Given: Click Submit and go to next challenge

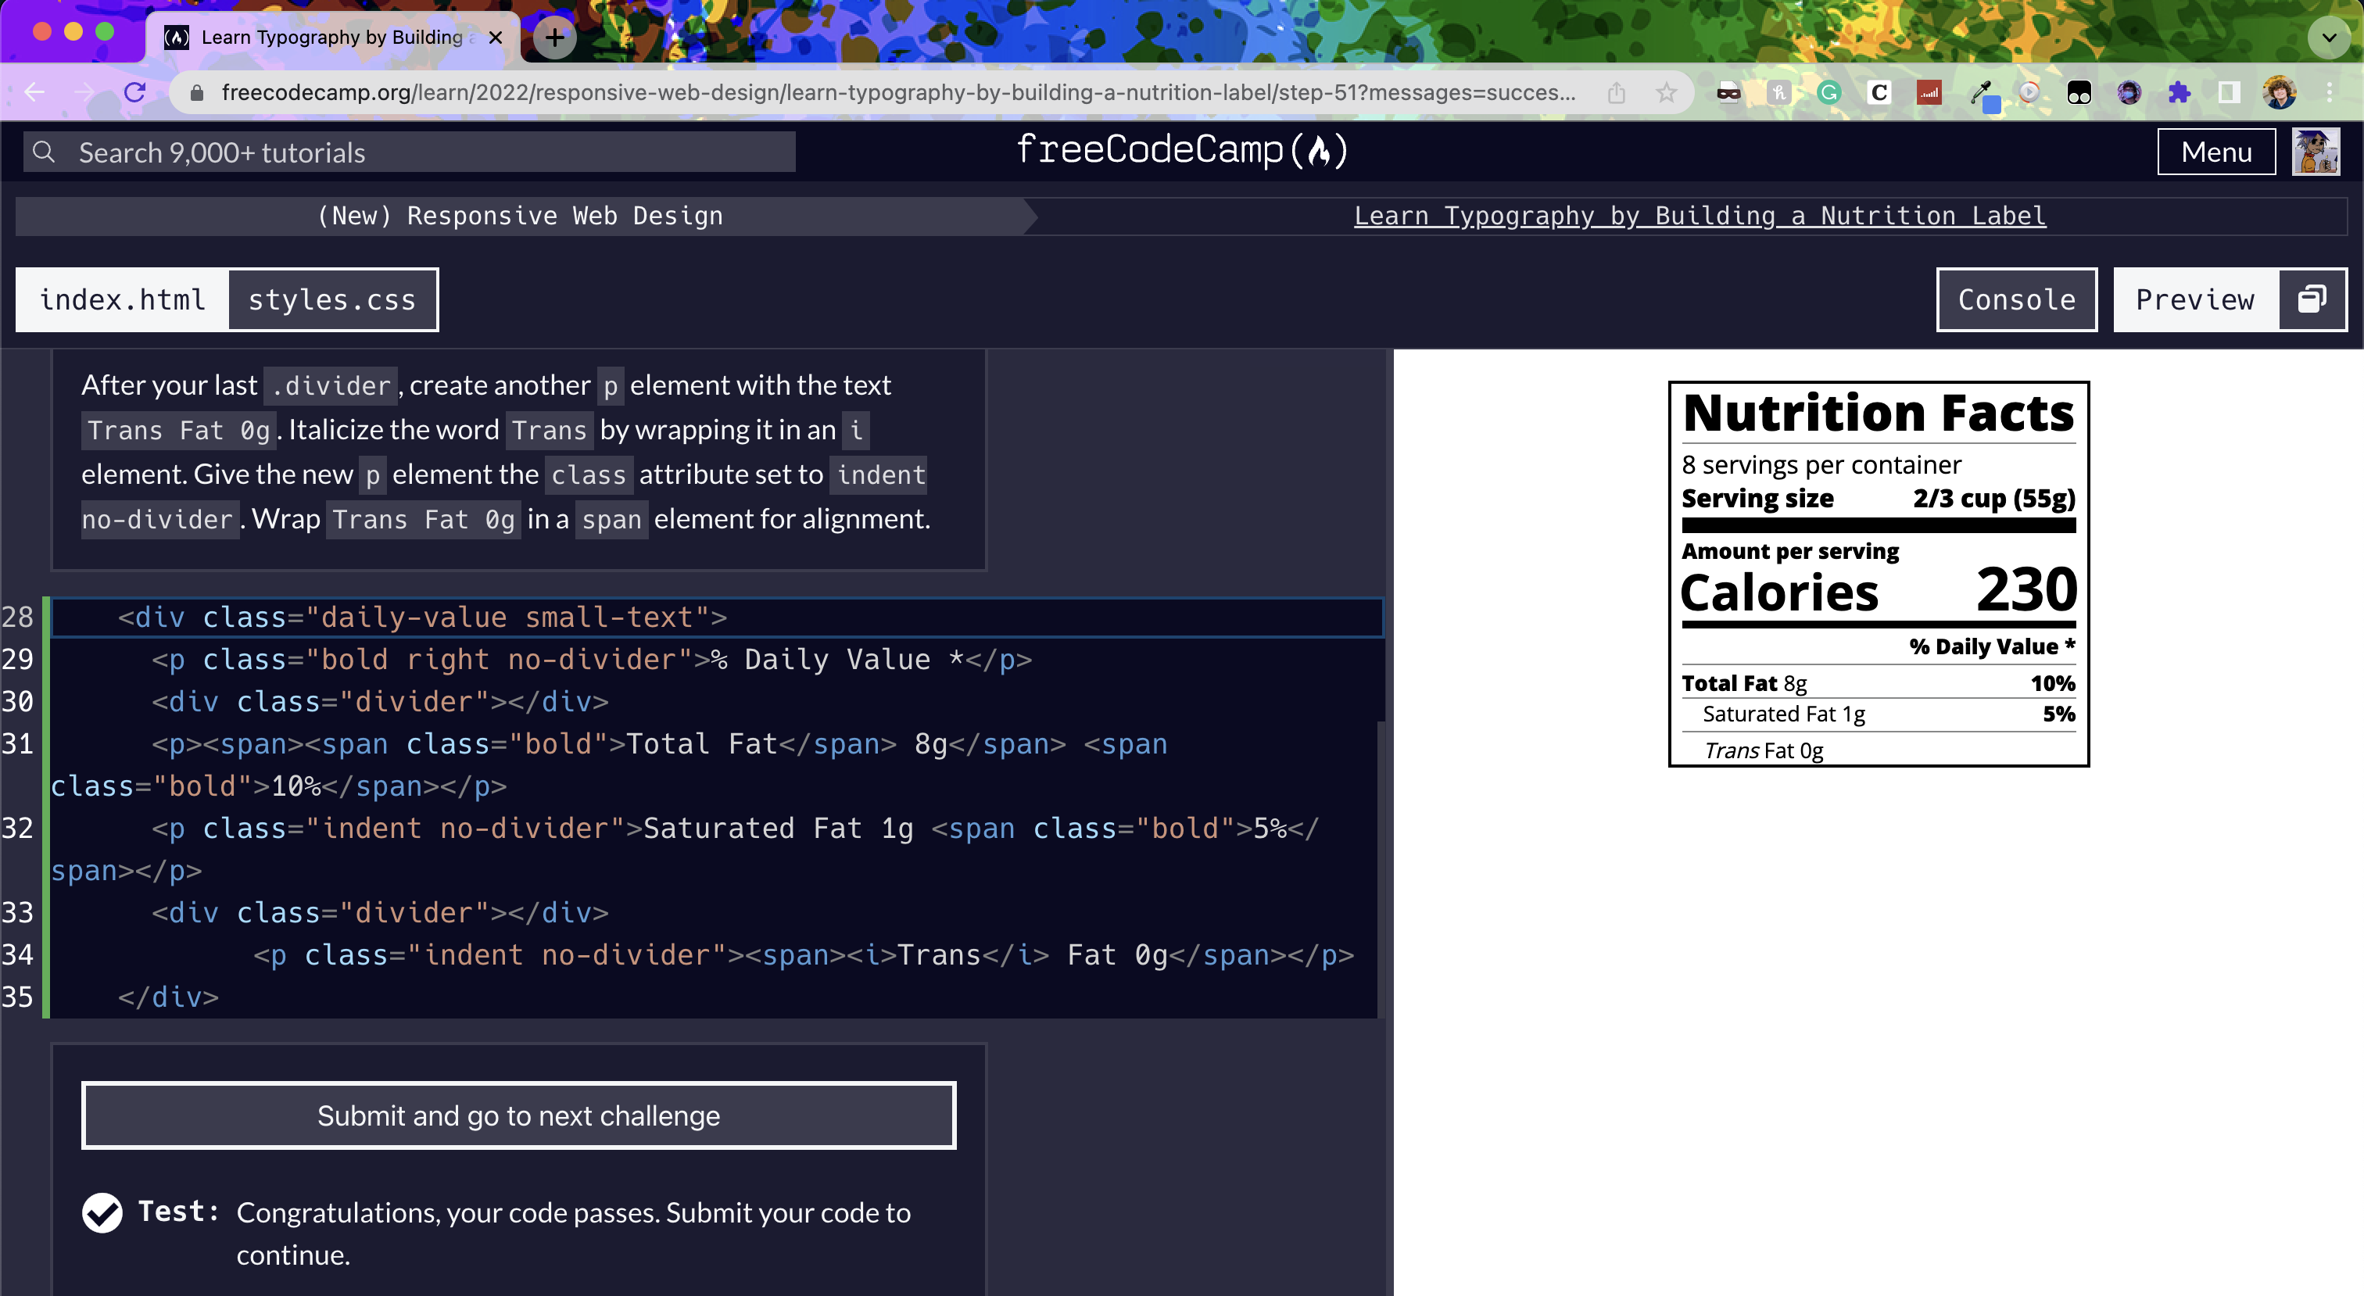Looking at the screenshot, I should click(x=518, y=1115).
